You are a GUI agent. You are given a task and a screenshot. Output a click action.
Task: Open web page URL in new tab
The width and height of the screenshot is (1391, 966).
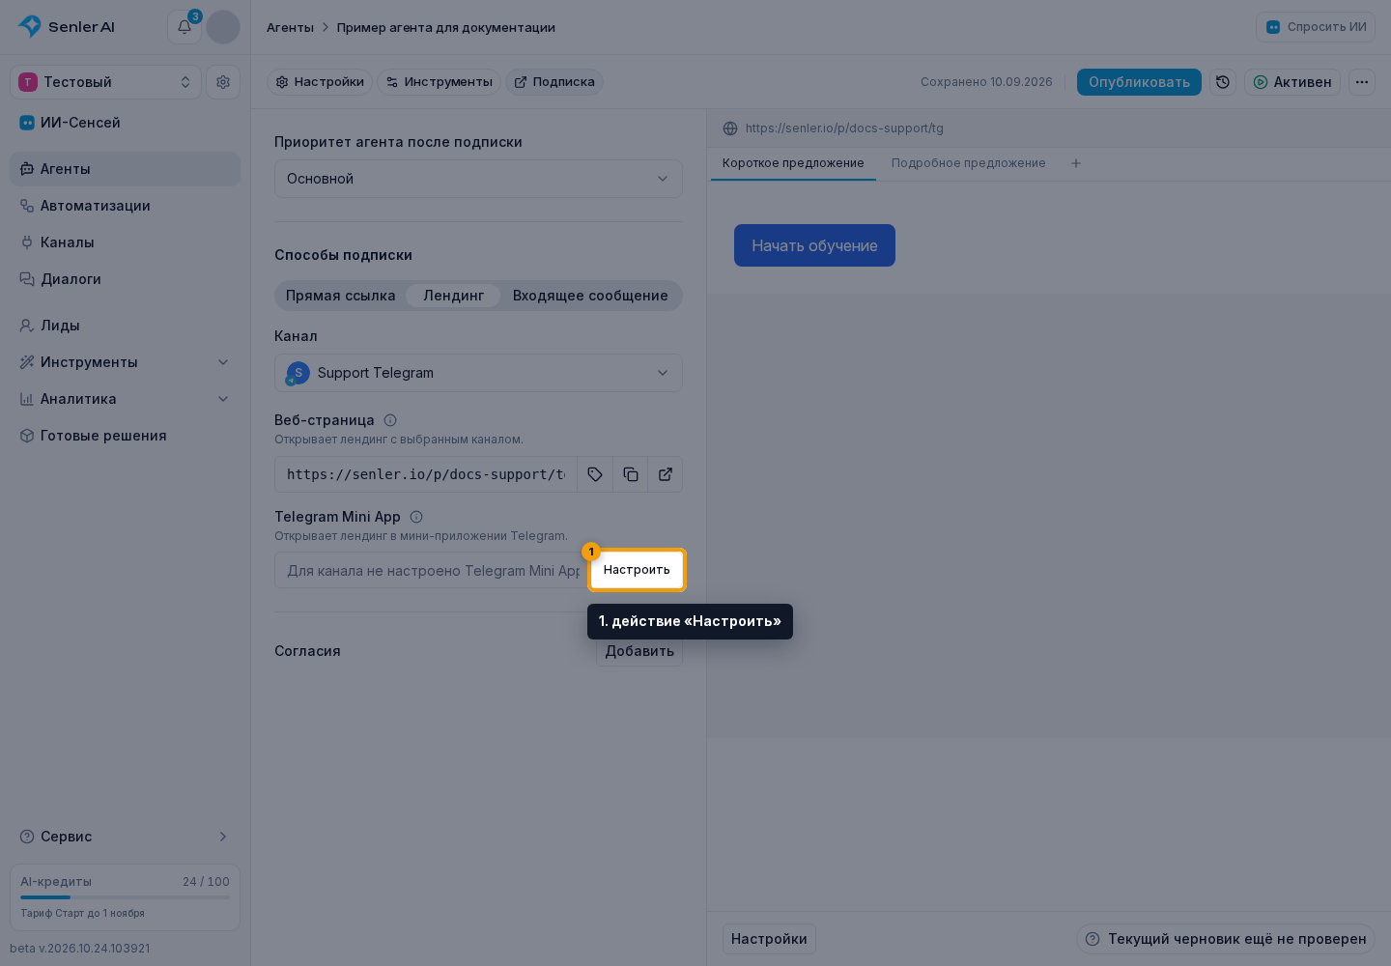(x=666, y=474)
